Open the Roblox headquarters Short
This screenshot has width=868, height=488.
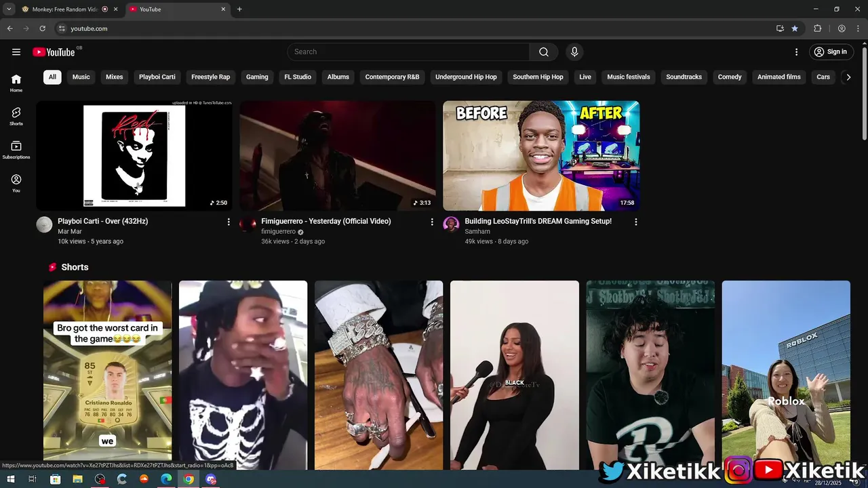coord(786,375)
